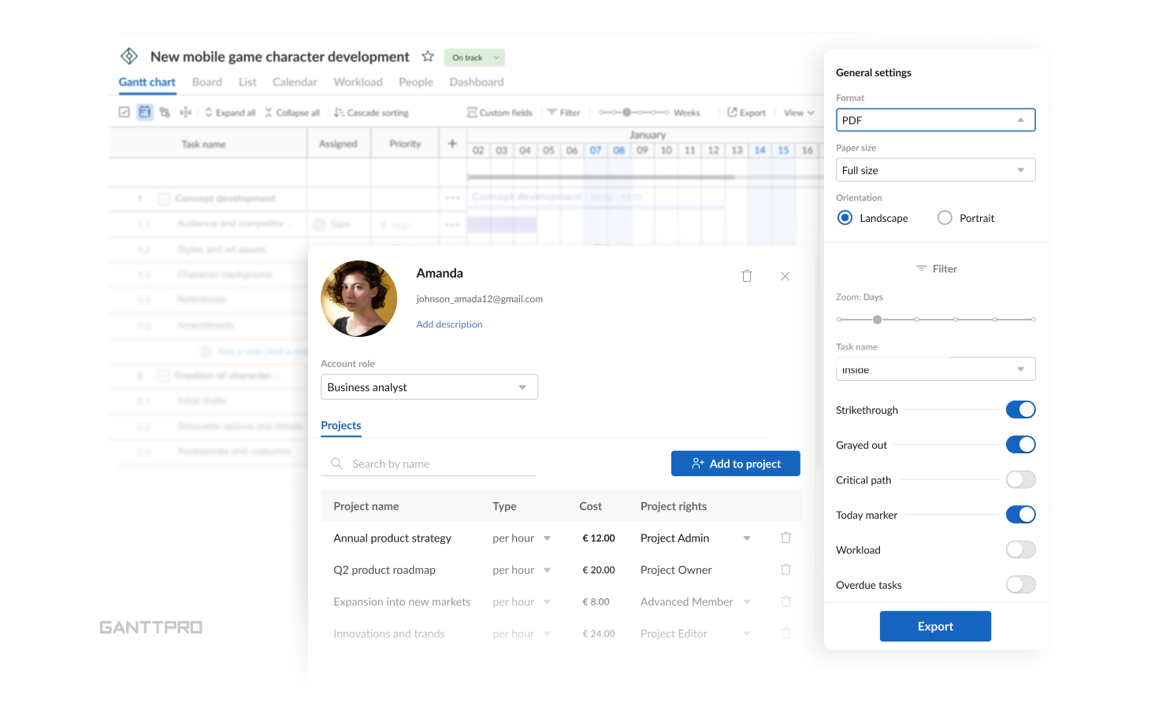The width and height of the screenshot is (1166, 706).
Task: Select the auto-fit columns icon
Action: [x=185, y=112]
